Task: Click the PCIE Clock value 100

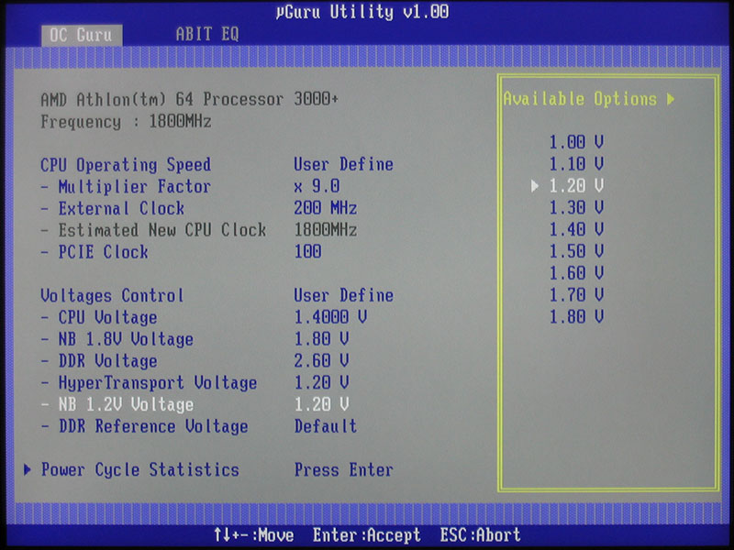Action: (307, 251)
